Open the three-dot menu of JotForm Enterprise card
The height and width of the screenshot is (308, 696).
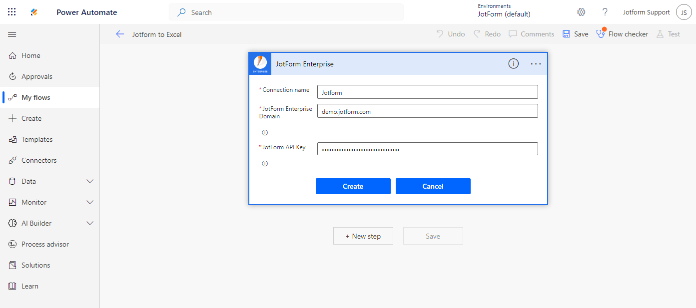tap(536, 64)
